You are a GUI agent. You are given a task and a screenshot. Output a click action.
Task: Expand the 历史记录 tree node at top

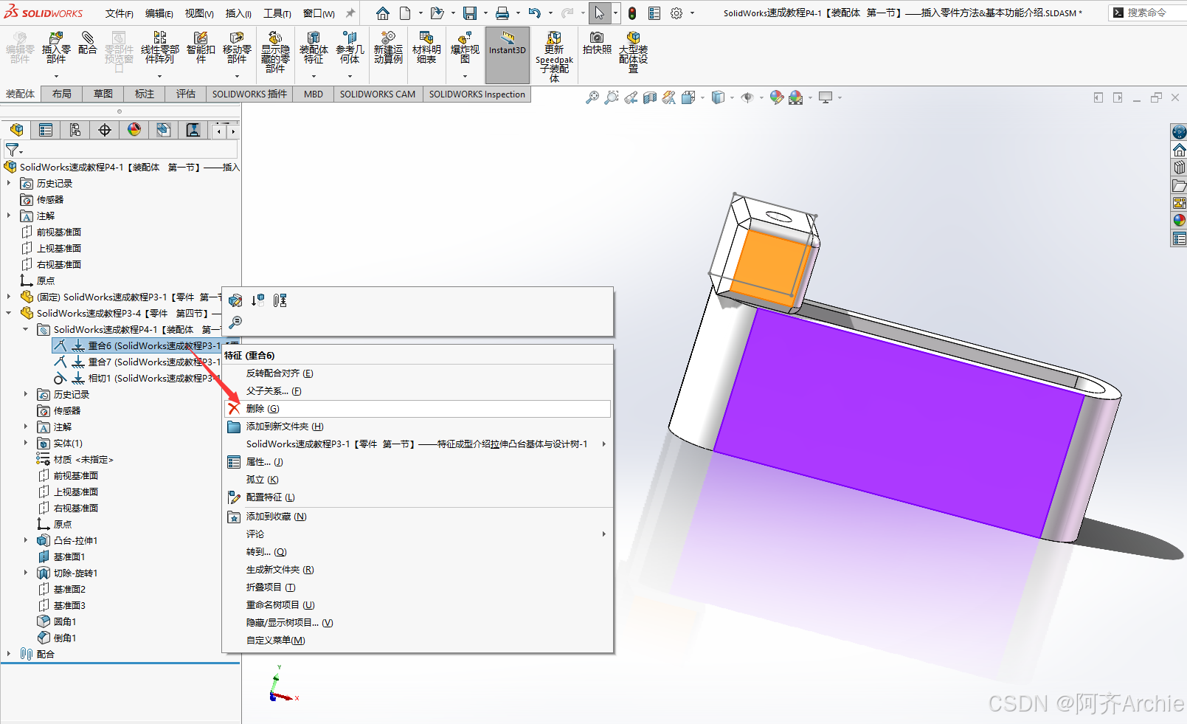tap(9, 183)
